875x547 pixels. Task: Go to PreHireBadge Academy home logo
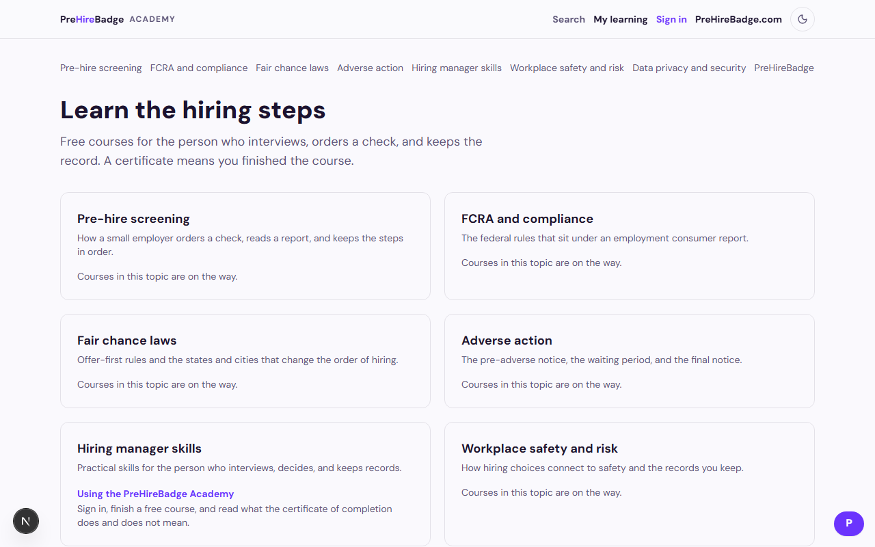point(118,19)
